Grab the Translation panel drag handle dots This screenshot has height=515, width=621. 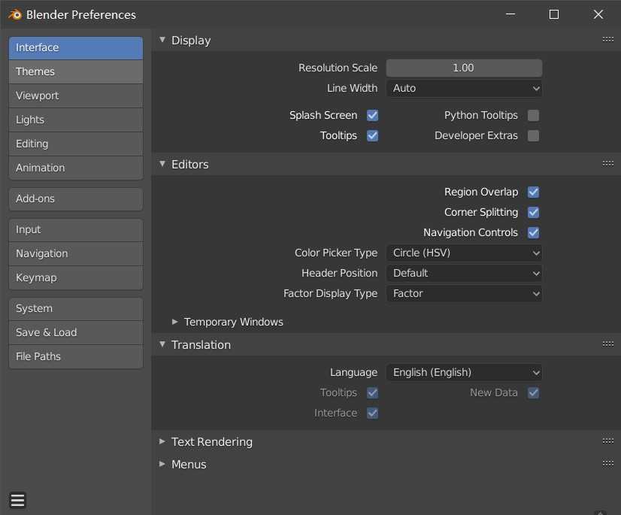coord(608,344)
